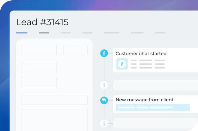This screenshot has height=131, width=198.
Task: Select the first blue-underlined tab under the lead title
Action: (x=22, y=33)
